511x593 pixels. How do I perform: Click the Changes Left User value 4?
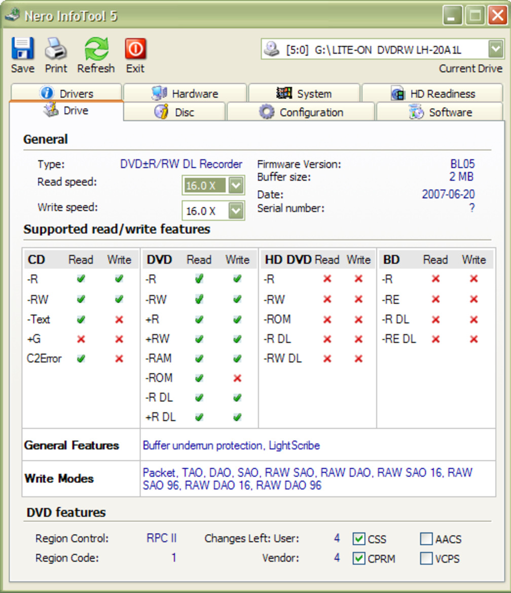pos(337,538)
